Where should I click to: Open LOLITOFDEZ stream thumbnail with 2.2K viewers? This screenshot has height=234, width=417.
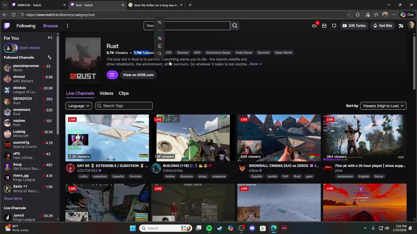(107, 138)
